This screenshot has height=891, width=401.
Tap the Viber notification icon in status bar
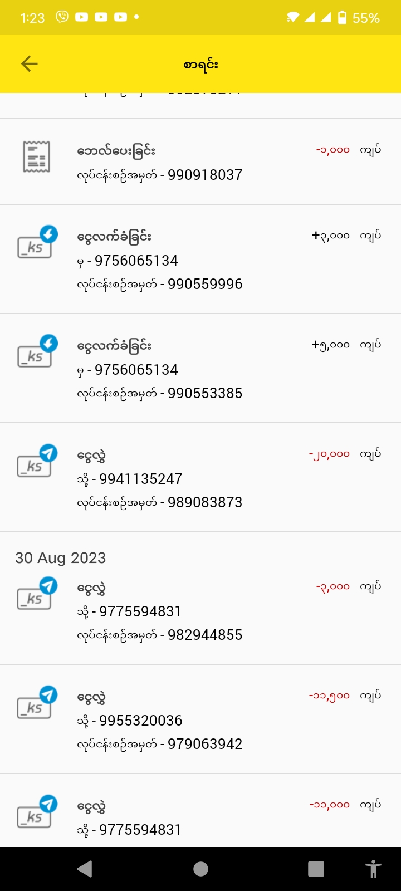62,17
